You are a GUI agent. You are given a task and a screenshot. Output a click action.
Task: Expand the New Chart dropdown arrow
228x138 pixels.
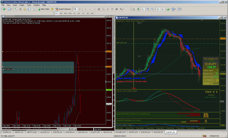(x=6, y=9)
